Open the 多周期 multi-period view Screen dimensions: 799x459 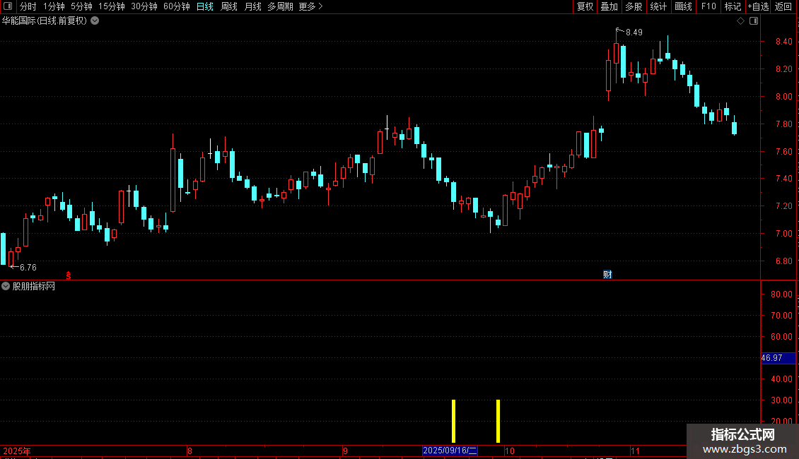[x=280, y=6]
